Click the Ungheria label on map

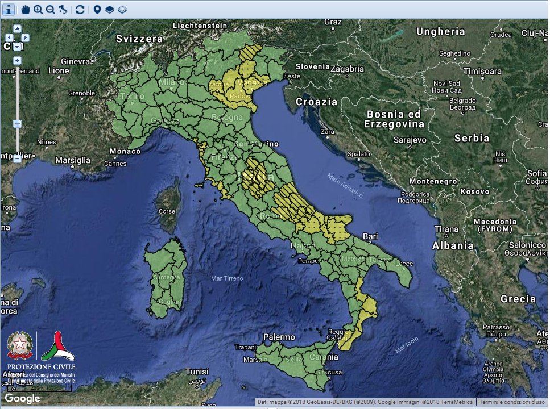441,32
